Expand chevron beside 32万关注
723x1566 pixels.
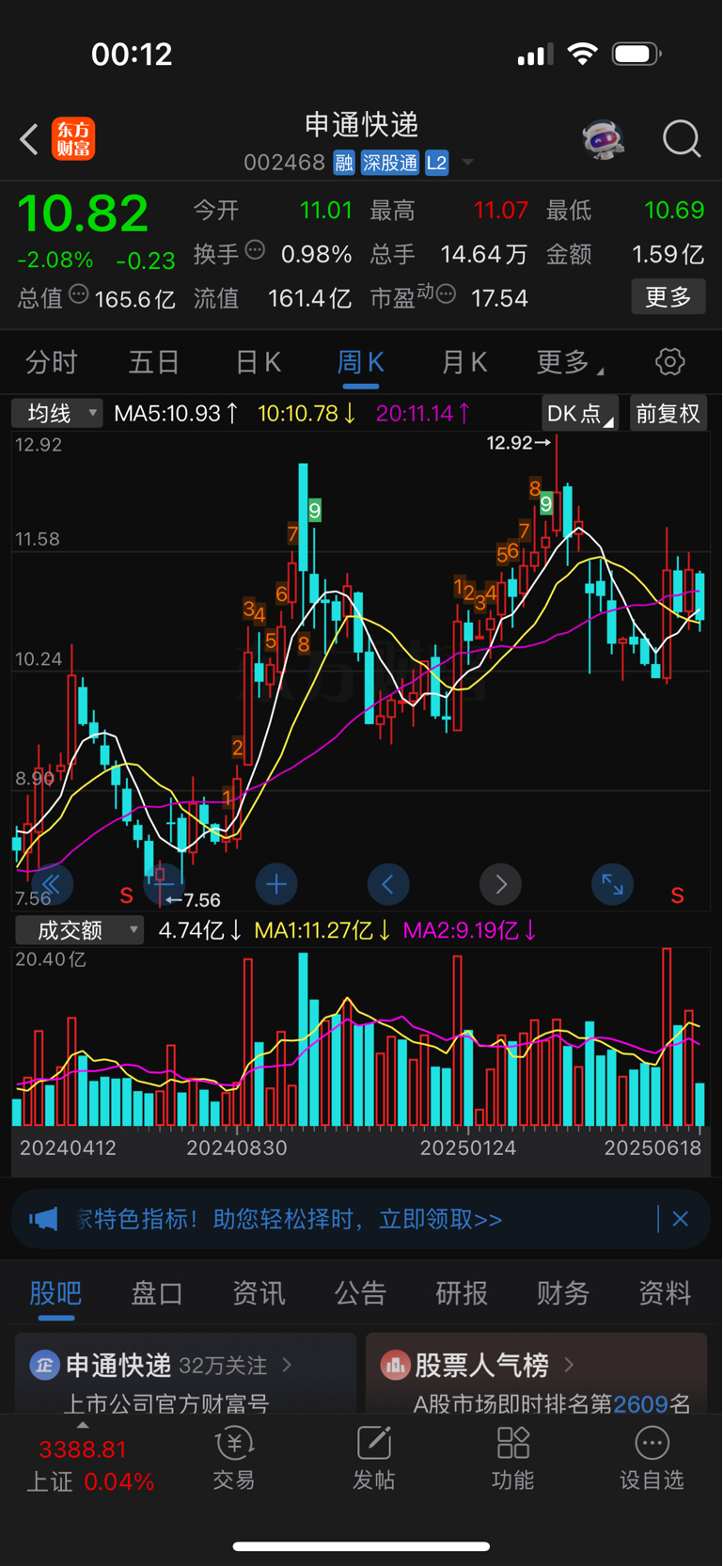[x=288, y=1365]
